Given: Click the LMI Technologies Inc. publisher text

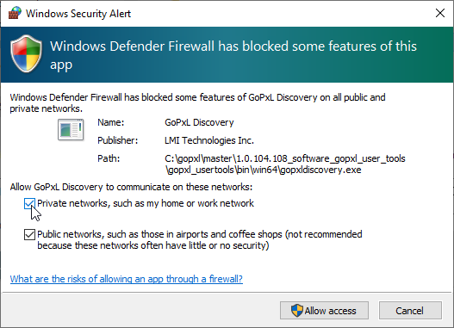Looking at the screenshot, I should 209,140.
